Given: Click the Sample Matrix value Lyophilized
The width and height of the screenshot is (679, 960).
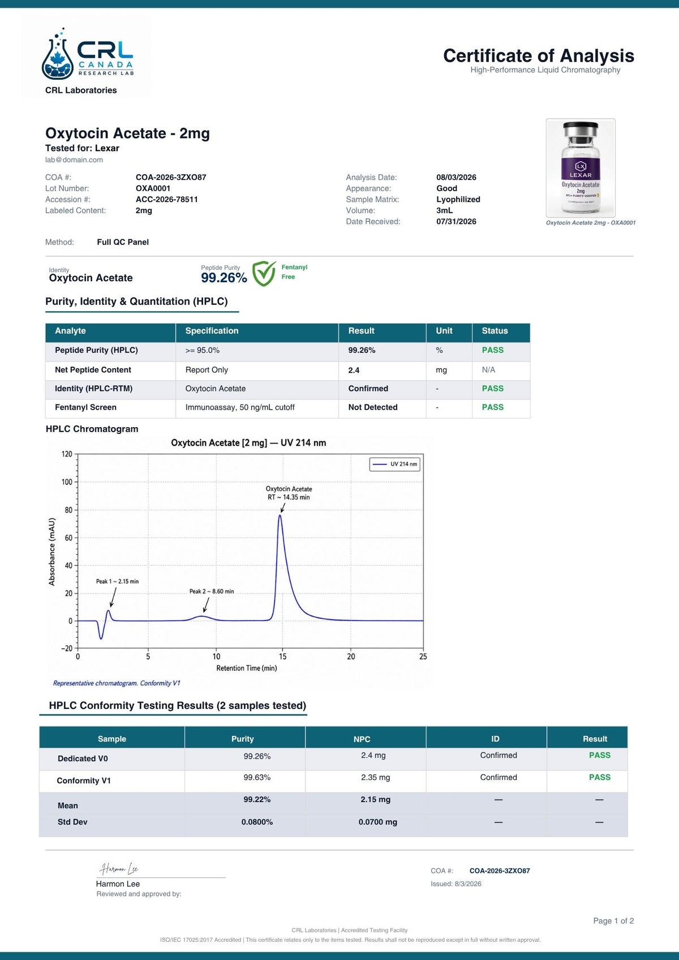Looking at the screenshot, I should 458,199.
